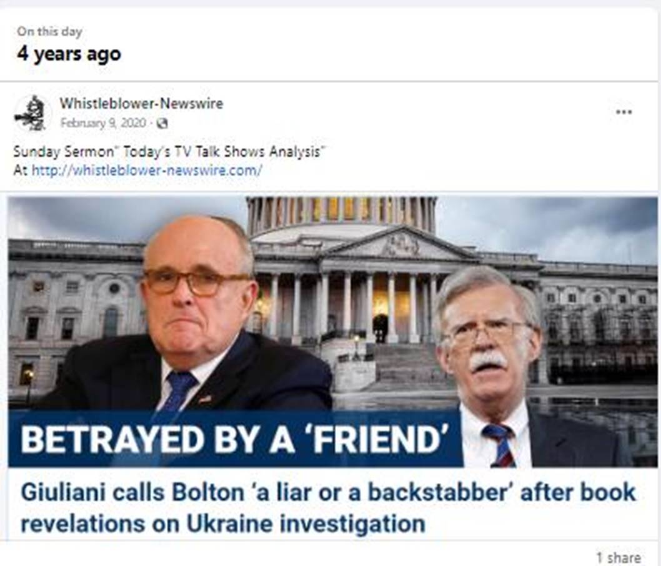Open the Giuliani calls Bolton headline
This screenshot has height=566, width=661.
327,508
